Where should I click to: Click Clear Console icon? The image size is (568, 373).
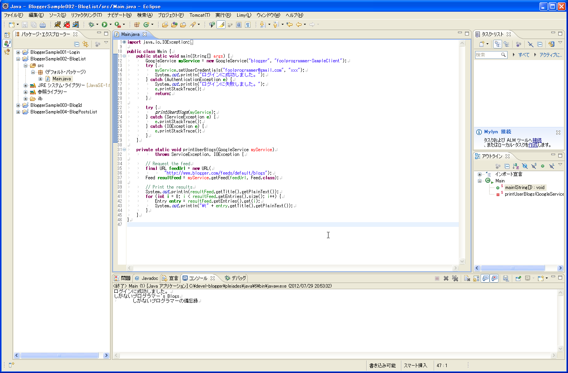(467, 278)
